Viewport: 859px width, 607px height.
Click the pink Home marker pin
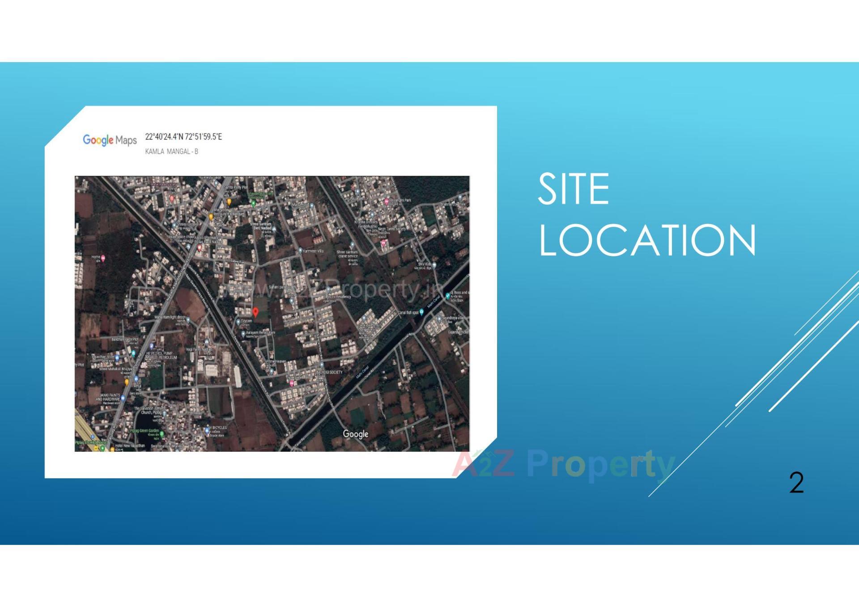(x=103, y=258)
